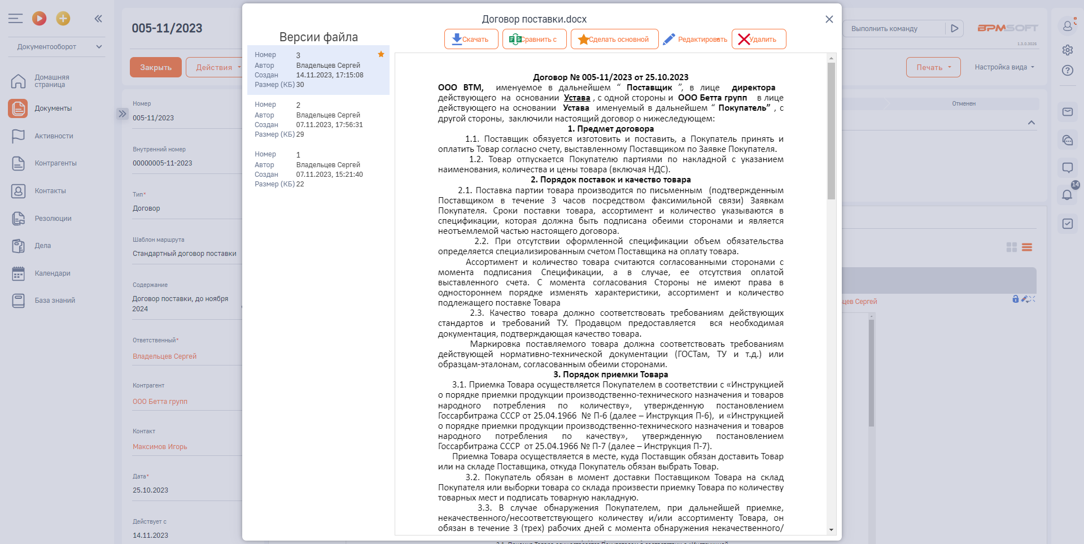
Task: Click the document preview vertical scrollbar
Action: pyautogui.click(x=831, y=131)
